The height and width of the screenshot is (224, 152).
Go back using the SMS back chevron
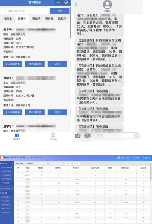coord(76,4)
